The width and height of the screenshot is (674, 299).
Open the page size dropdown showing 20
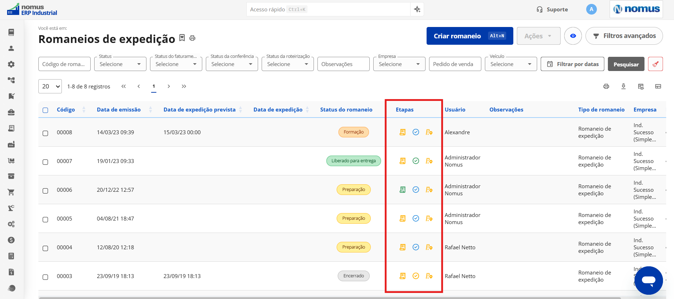(x=50, y=86)
